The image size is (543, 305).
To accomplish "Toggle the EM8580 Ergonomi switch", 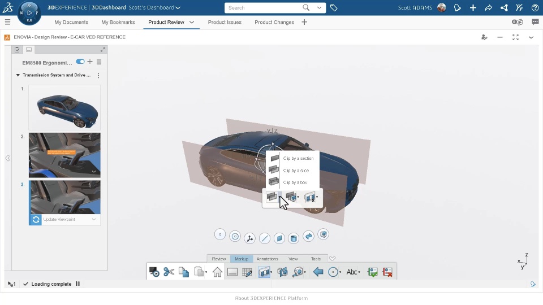I will [x=80, y=62].
